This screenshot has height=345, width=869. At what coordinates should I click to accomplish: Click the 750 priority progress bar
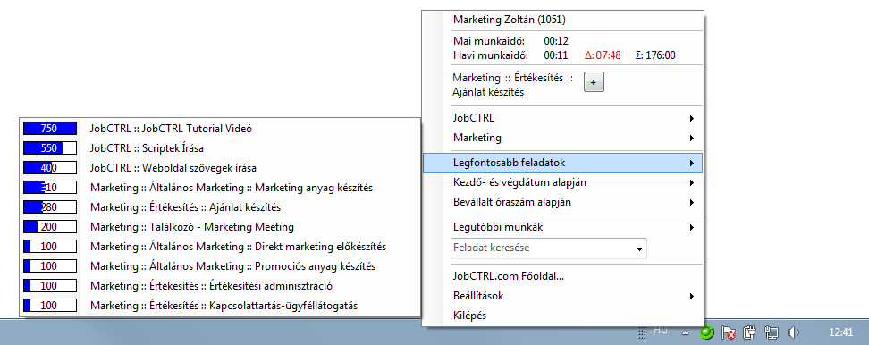coord(49,129)
